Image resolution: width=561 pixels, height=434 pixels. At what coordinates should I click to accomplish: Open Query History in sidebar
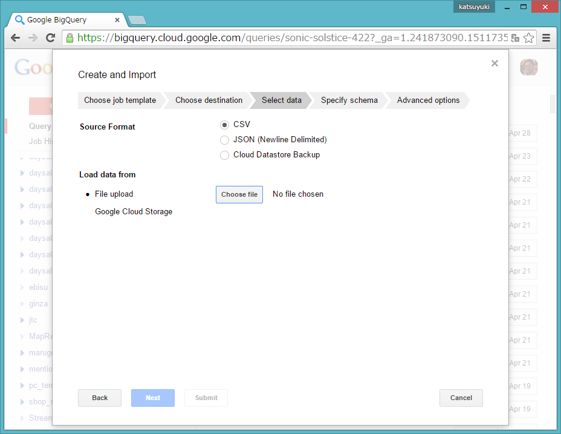(40, 126)
